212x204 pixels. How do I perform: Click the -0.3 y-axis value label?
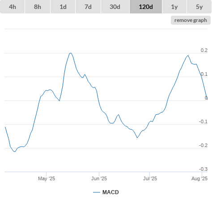click(x=204, y=169)
